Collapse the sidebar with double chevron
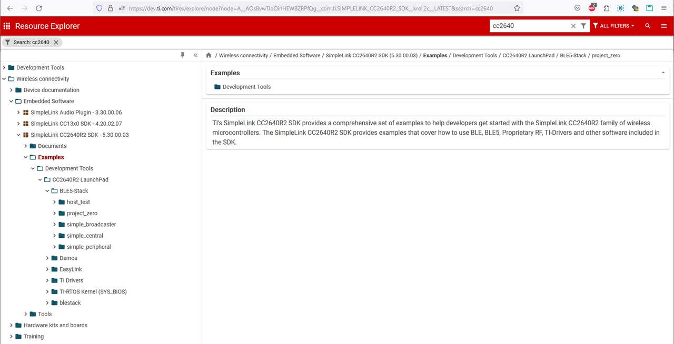The height and width of the screenshot is (344, 674). [195, 55]
